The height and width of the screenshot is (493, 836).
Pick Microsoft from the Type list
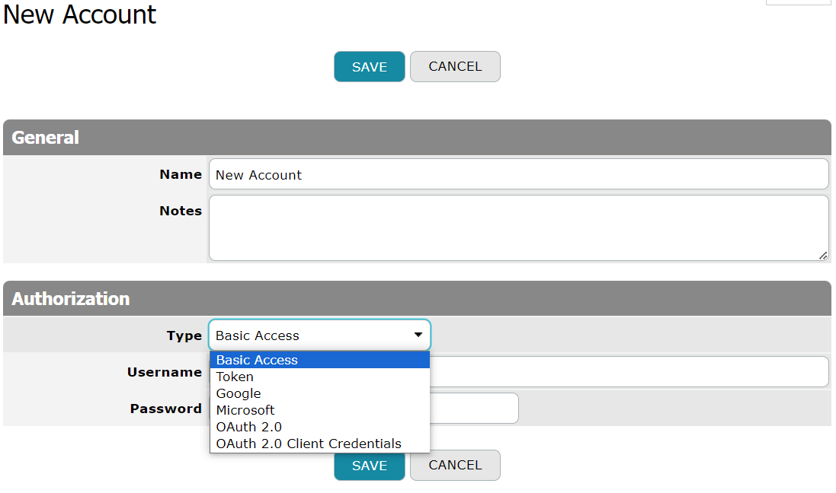tap(245, 410)
